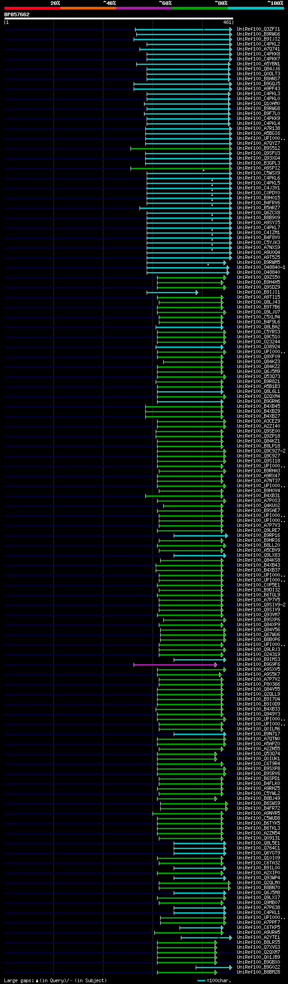Viewport: 288px width, 984px height.
Task: Select the UniRef100_B9N717 label
Action: [258, 734]
